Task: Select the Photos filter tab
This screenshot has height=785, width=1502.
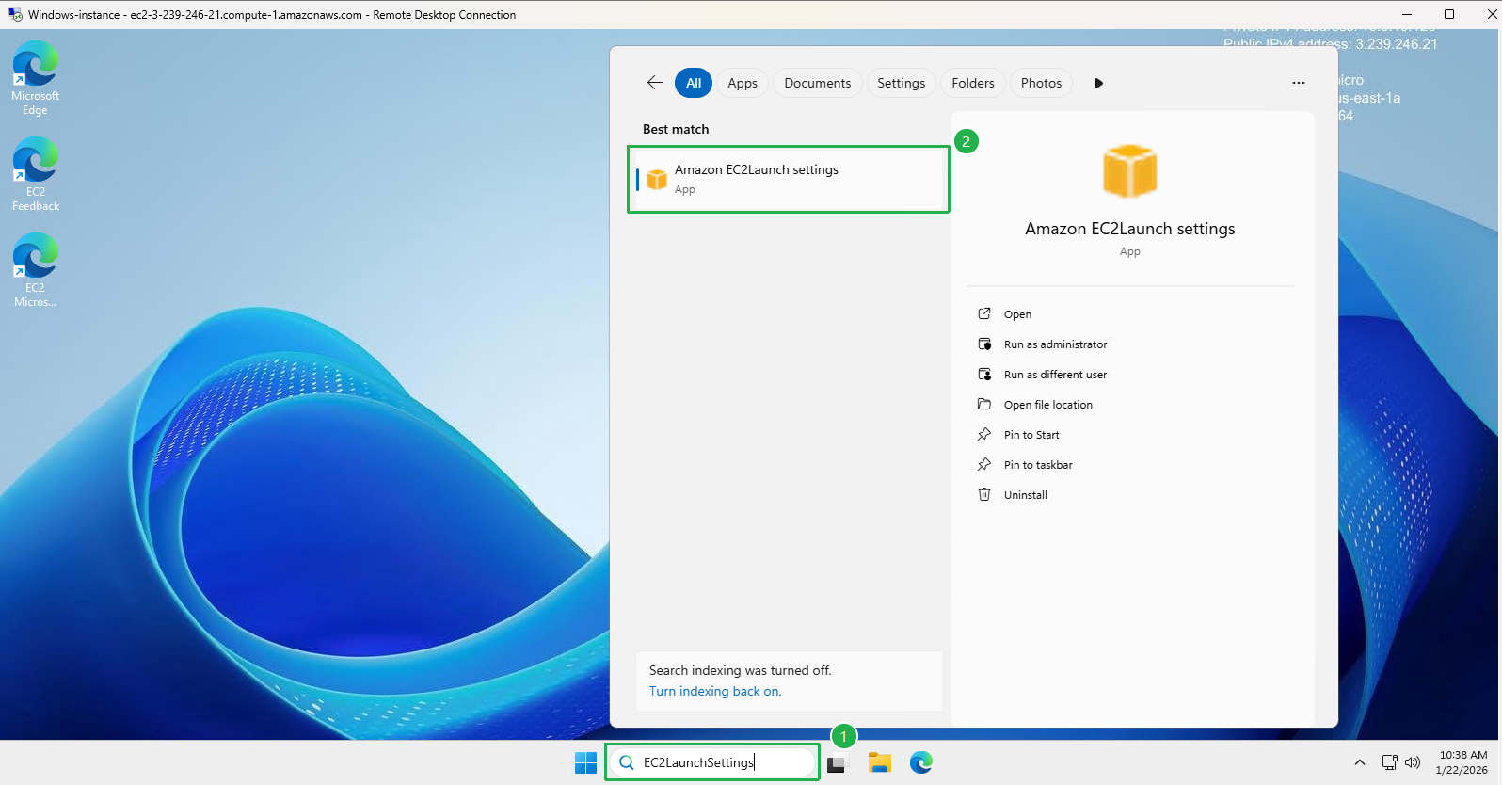Action: pos(1041,83)
